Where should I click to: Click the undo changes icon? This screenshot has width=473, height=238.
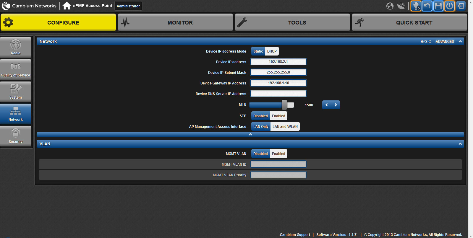click(427, 6)
